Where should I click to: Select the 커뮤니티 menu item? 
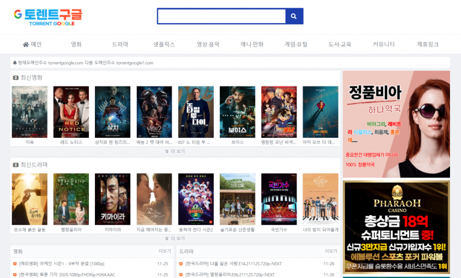pos(384,44)
